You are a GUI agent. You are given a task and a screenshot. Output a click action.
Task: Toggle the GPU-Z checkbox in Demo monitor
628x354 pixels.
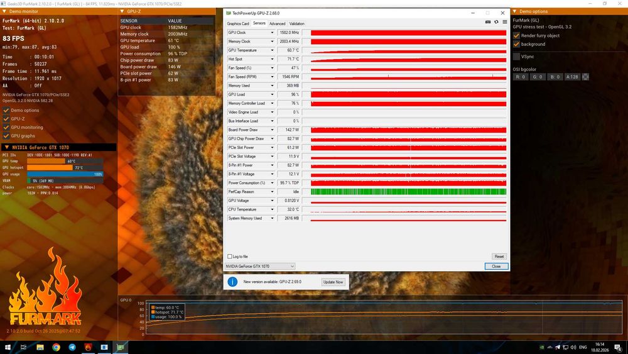coord(6,119)
